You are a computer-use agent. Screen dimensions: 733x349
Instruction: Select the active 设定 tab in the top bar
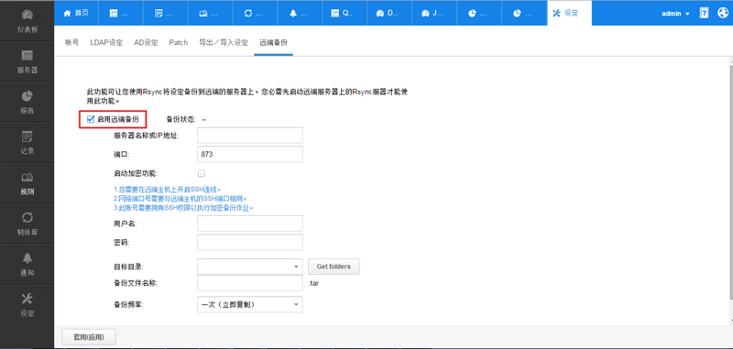[569, 13]
